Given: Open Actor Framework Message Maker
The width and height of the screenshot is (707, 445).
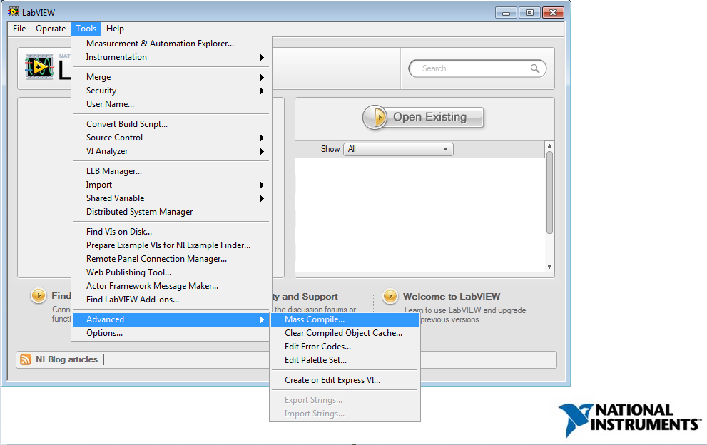Looking at the screenshot, I should click(171, 285).
